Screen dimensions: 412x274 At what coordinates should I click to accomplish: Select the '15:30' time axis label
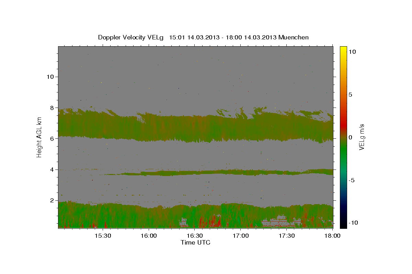(x=102, y=236)
